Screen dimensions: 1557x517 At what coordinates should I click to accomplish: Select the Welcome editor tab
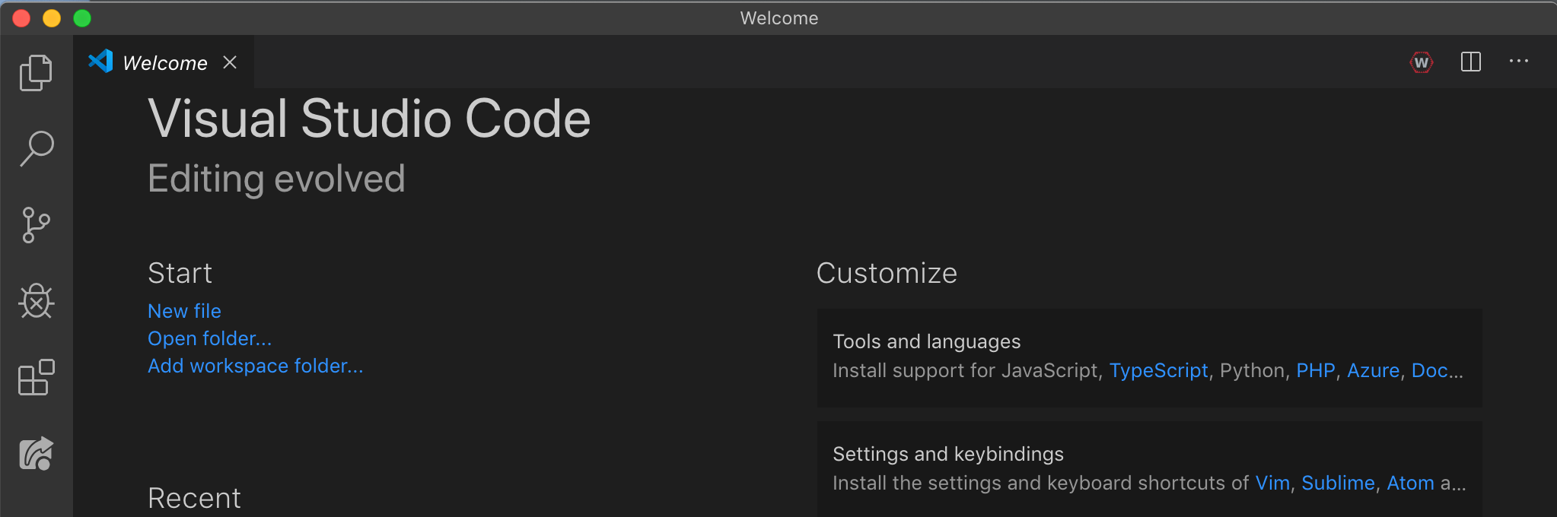pyautogui.click(x=164, y=62)
